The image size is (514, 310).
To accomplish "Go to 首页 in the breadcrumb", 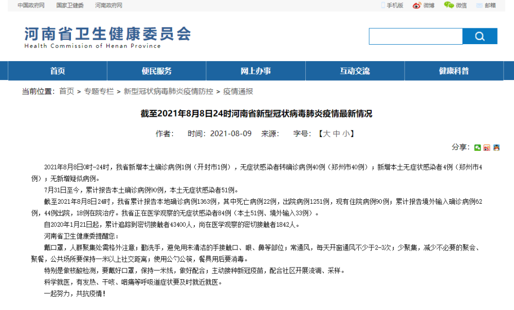I will (66, 91).
